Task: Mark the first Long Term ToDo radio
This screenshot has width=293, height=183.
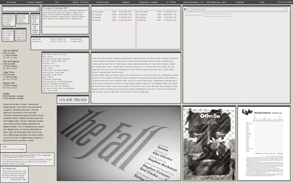Action: click(2, 75)
